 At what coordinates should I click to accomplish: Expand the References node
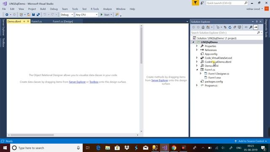pos(197,50)
